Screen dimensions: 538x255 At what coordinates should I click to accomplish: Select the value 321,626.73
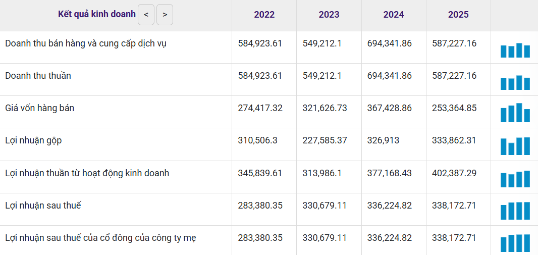click(325, 108)
